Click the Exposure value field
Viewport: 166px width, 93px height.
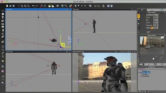(156, 25)
